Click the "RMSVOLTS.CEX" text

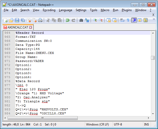[54, 109]
